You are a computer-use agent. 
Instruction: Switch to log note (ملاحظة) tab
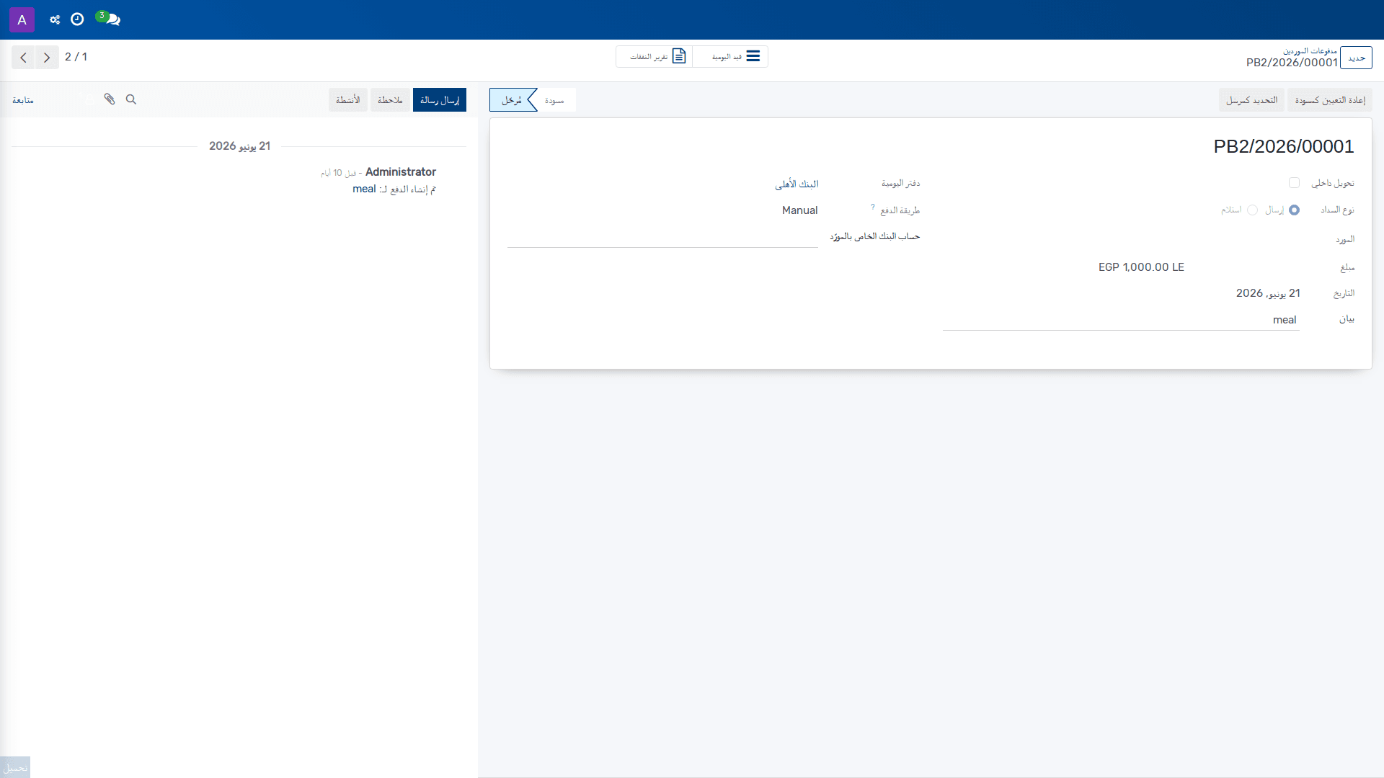(390, 100)
